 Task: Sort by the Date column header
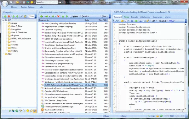91,20
